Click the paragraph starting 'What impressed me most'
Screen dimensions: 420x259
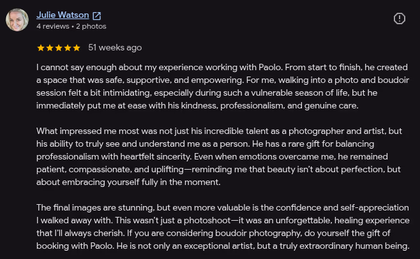(x=219, y=156)
